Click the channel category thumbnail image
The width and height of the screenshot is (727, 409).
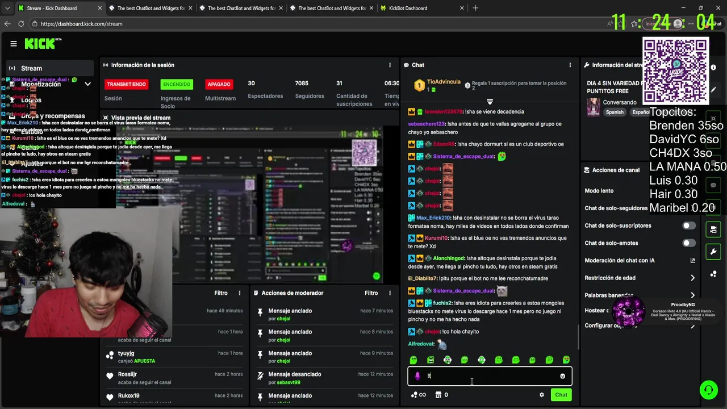(594, 107)
